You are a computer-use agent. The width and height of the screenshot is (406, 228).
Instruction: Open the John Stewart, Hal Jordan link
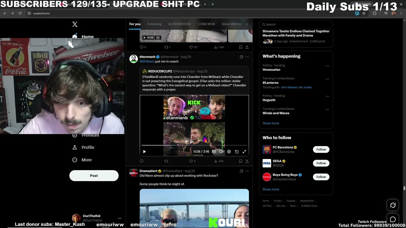point(296,87)
